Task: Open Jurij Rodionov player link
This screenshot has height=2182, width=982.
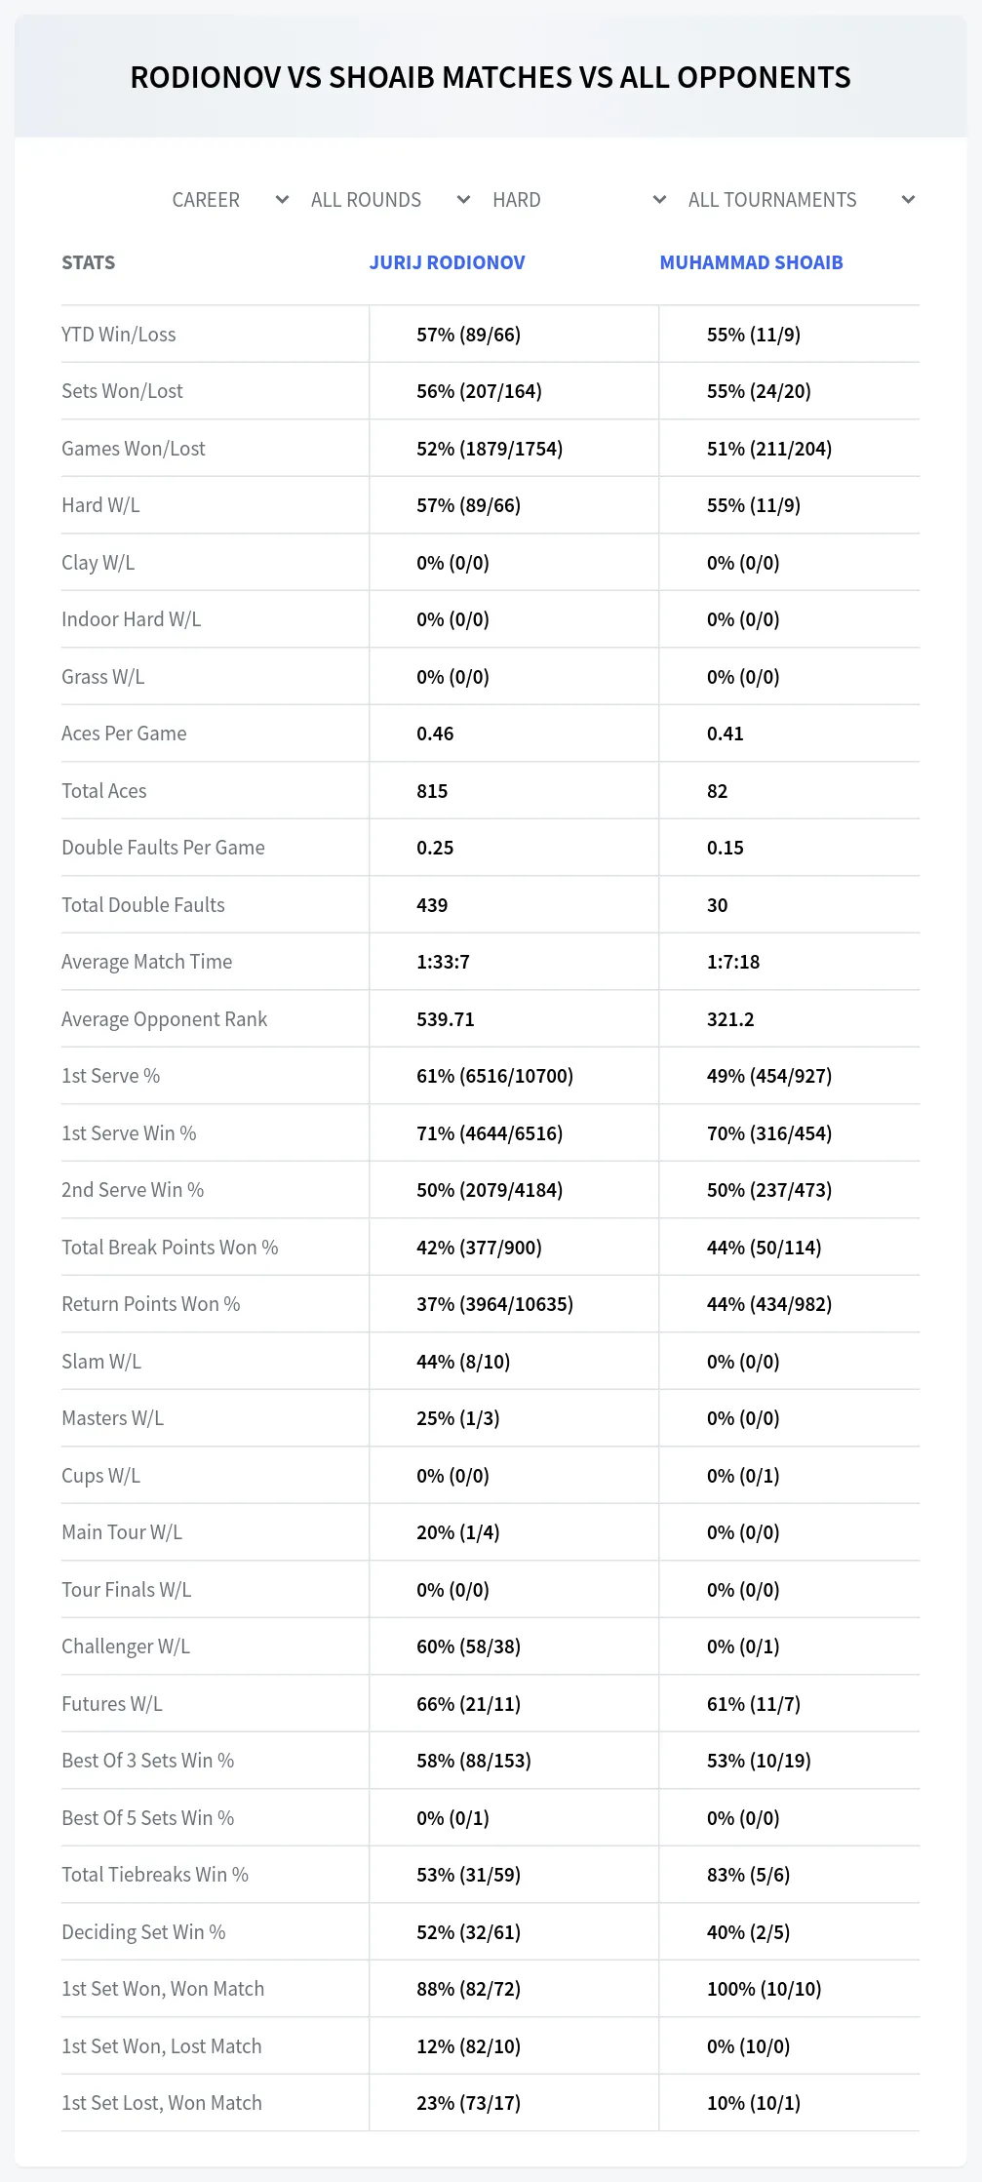Action: [x=447, y=262]
